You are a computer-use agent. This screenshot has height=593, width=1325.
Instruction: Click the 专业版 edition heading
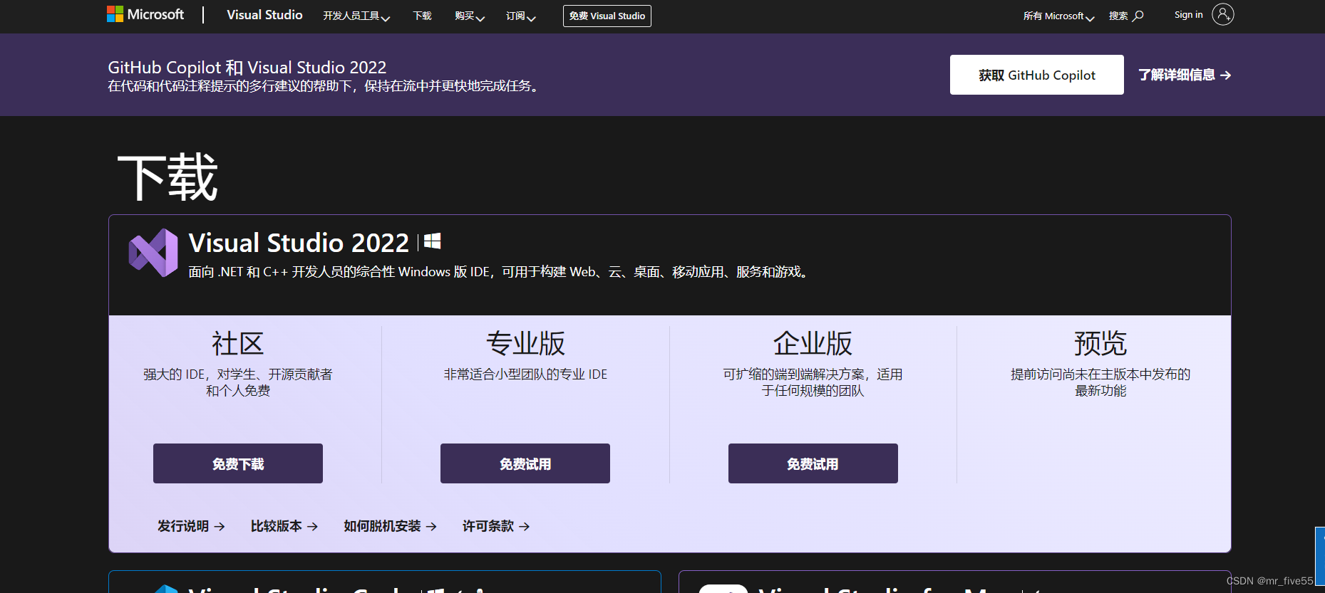point(526,343)
